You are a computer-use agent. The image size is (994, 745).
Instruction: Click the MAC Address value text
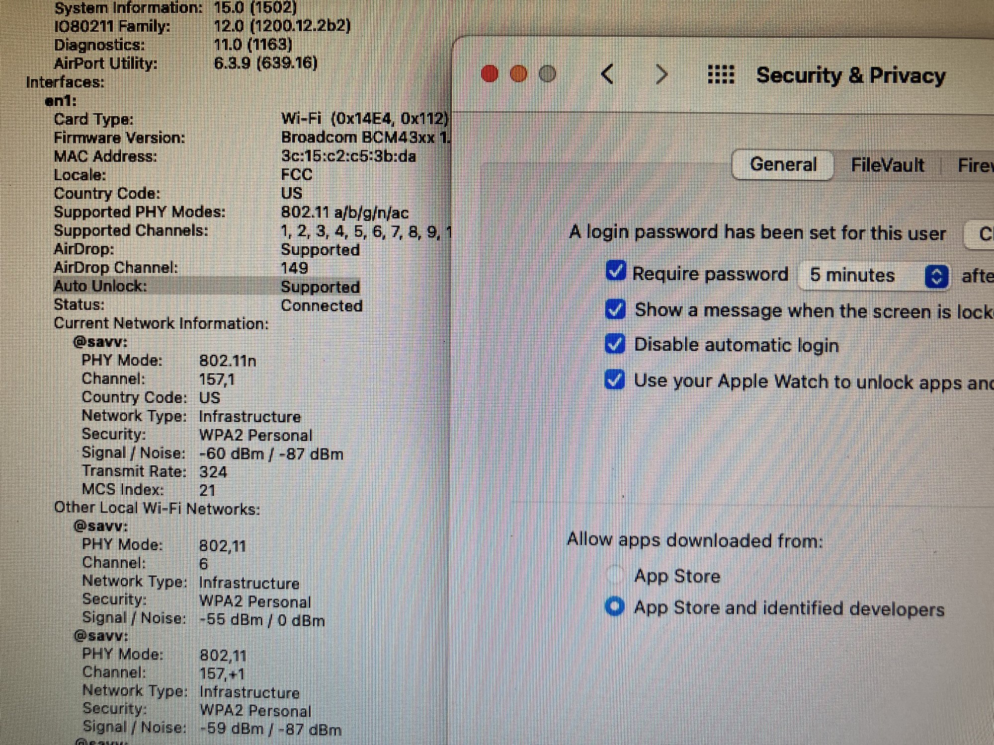point(348,156)
